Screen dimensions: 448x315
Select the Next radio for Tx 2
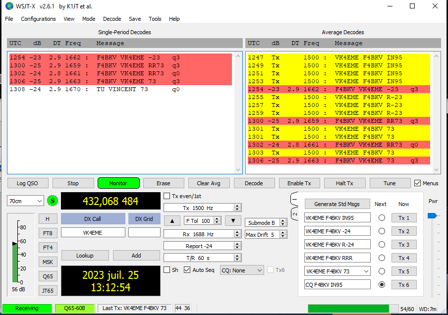click(382, 231)
